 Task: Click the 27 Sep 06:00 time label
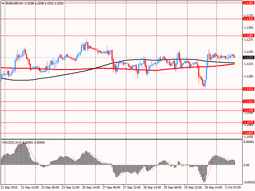click(111, 187)
